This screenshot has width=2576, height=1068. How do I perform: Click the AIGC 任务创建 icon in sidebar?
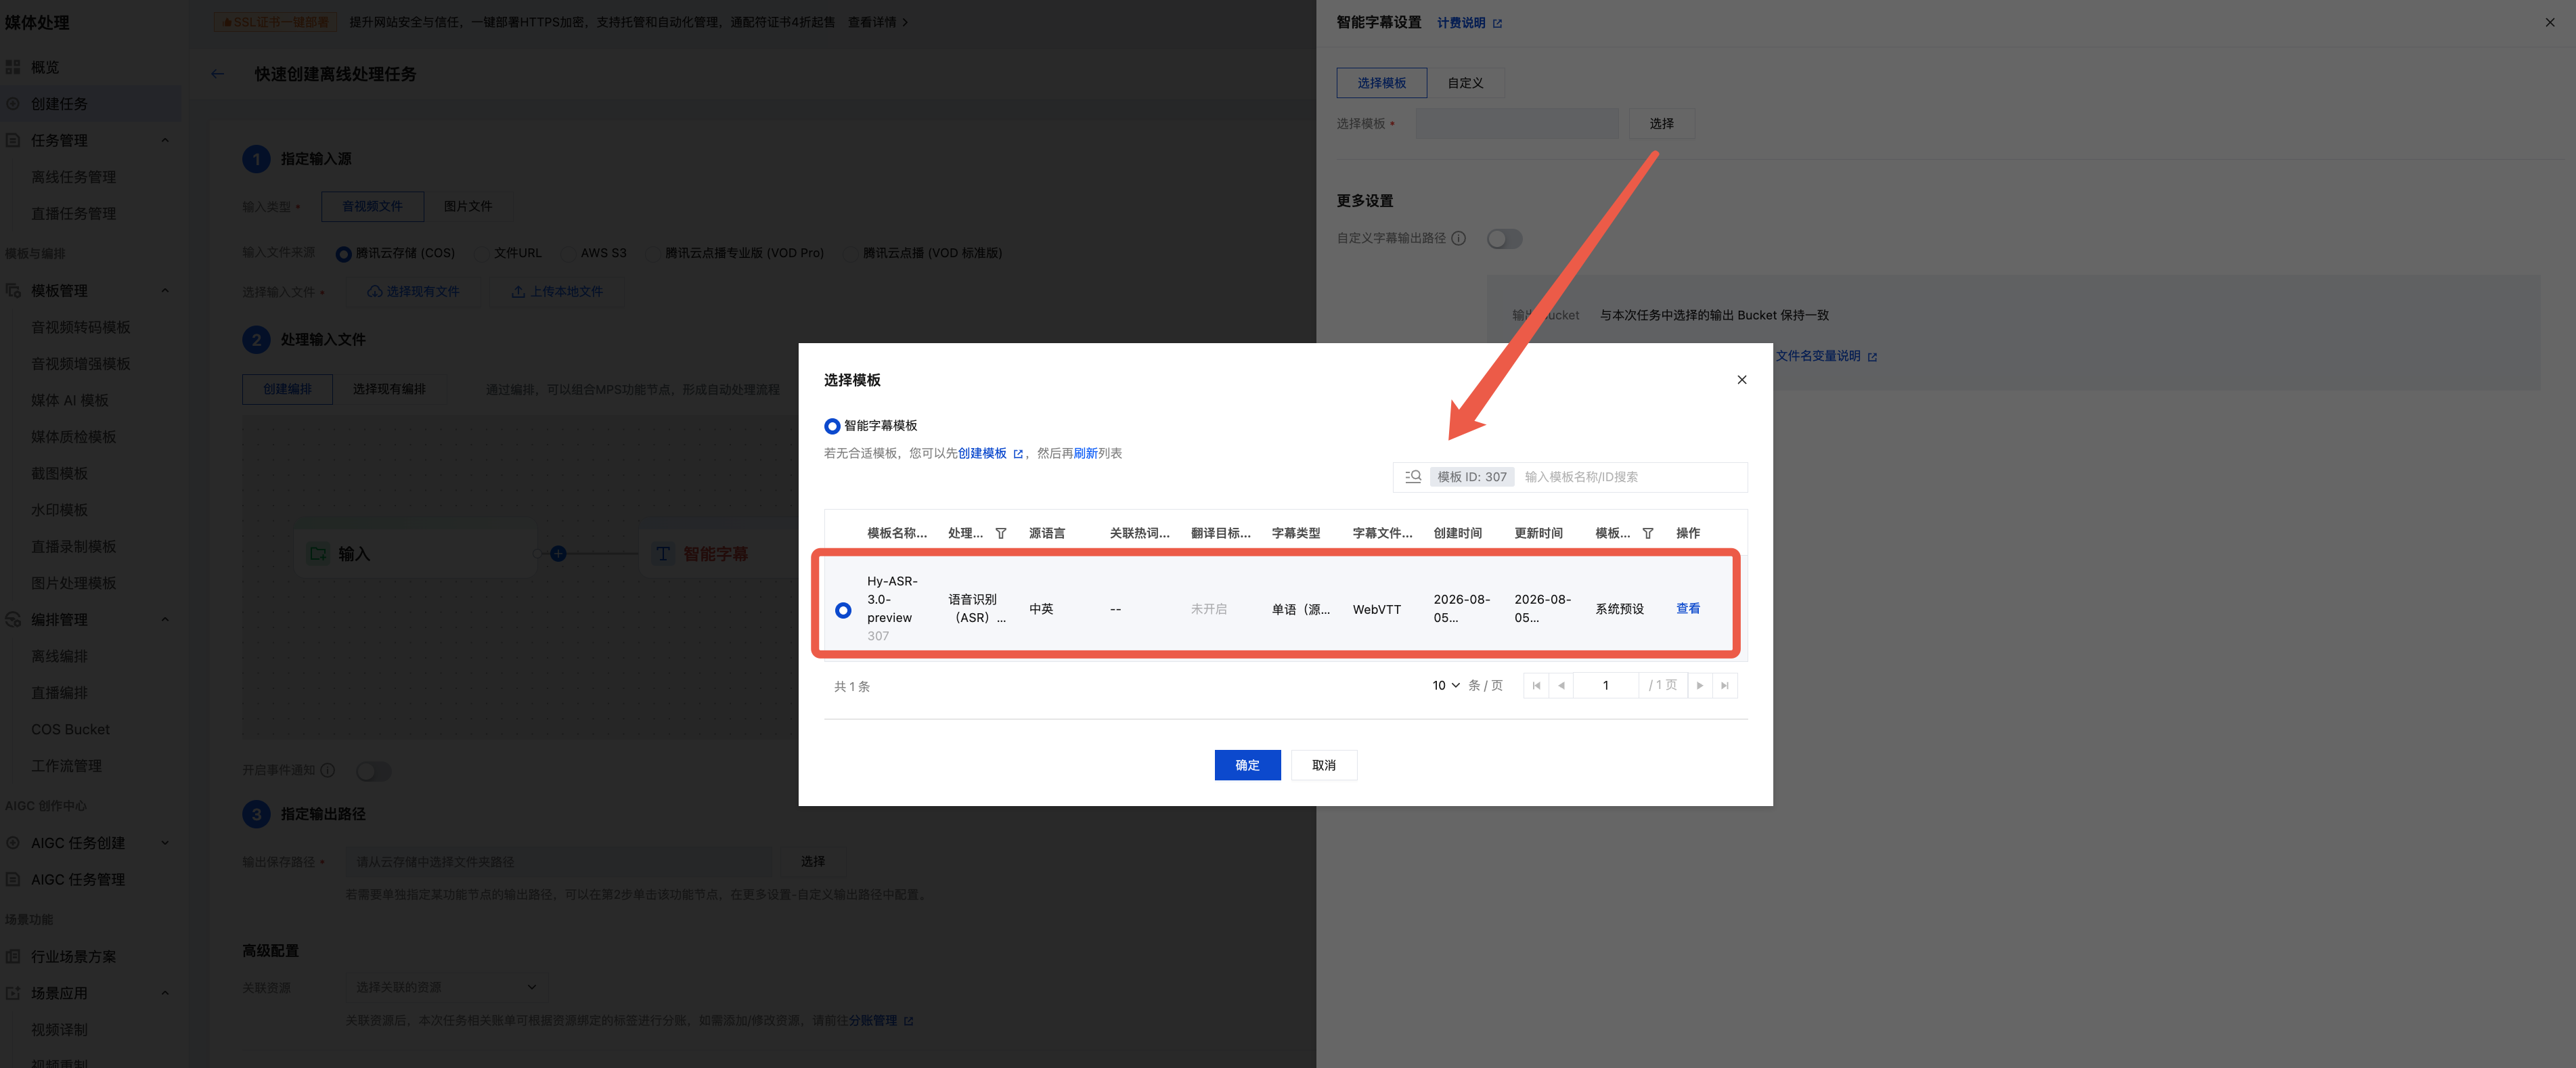(13, 843)
